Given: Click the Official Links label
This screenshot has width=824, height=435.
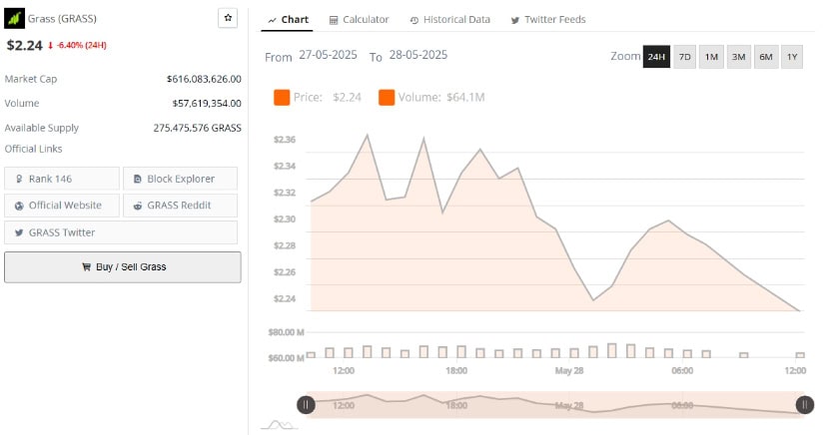Looking at the screenshot, I should [34, 149].
